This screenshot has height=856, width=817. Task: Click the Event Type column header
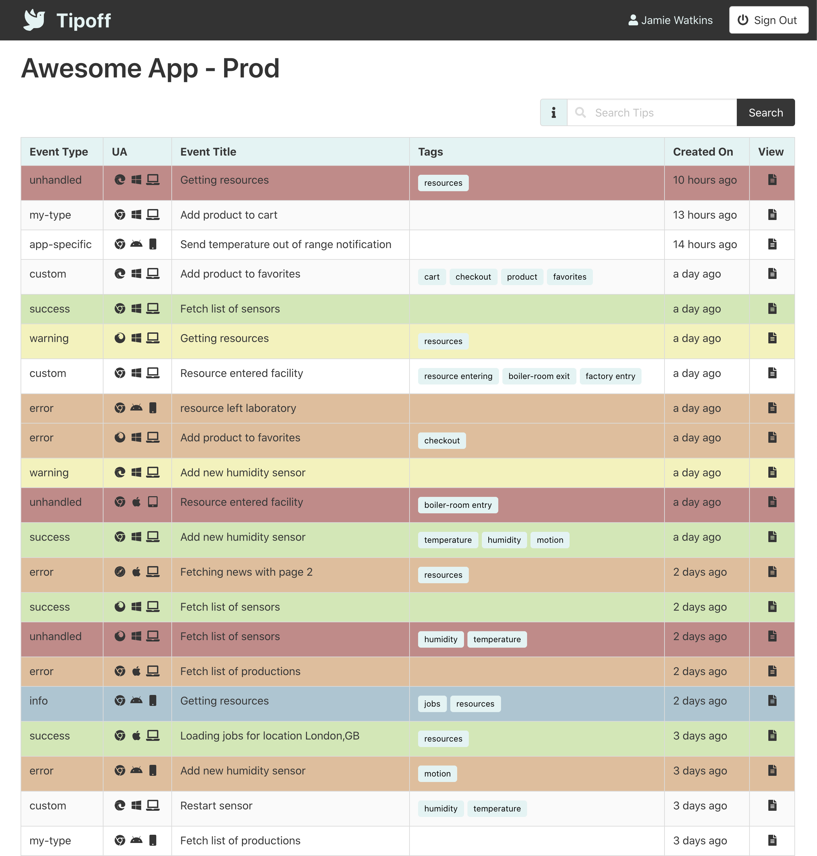(x=59, y=152)
